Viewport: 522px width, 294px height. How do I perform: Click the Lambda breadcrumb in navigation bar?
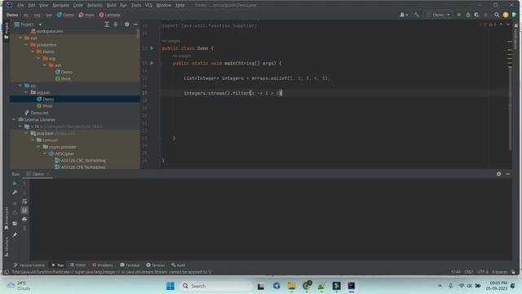109,15
